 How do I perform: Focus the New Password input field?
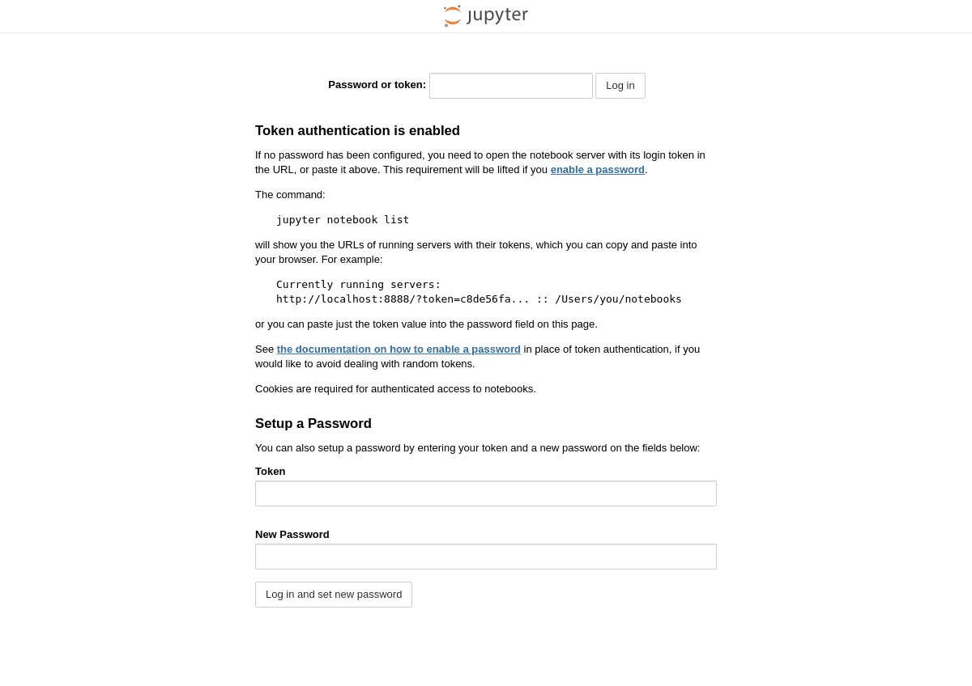(486, 557)
